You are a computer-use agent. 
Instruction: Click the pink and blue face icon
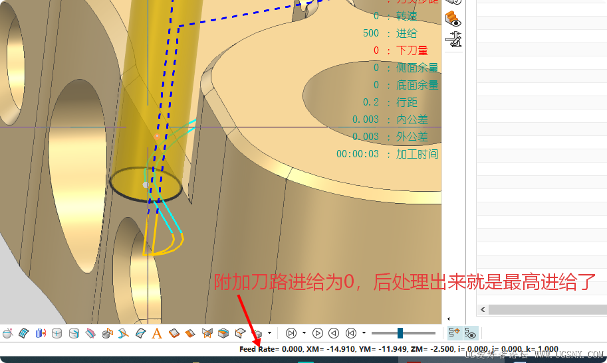[x=90, y=333]
